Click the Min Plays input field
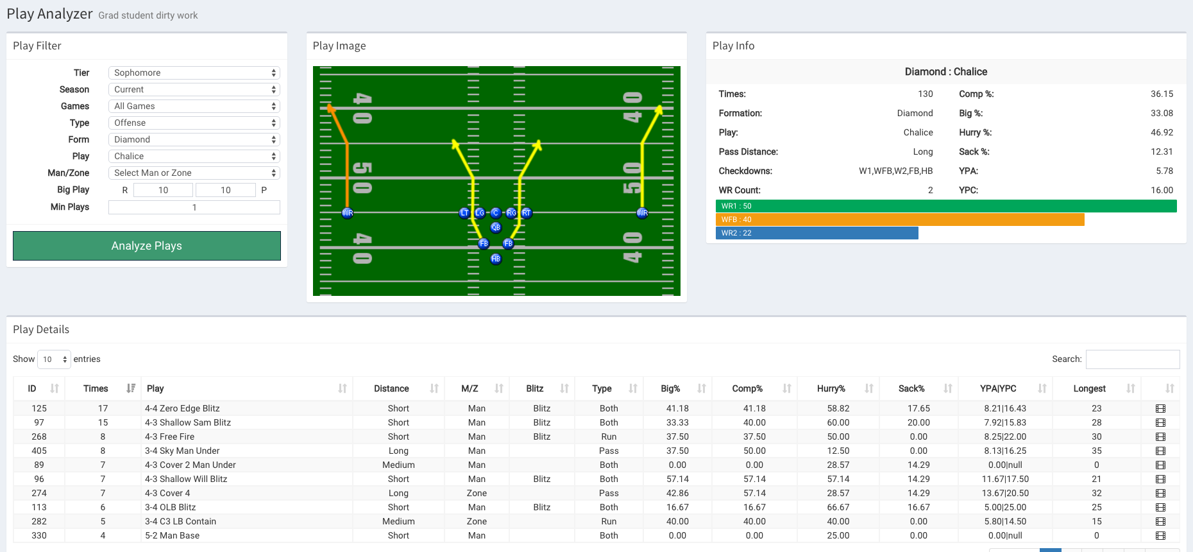This screenshot has width=1193, height=552. pos(194,207)
